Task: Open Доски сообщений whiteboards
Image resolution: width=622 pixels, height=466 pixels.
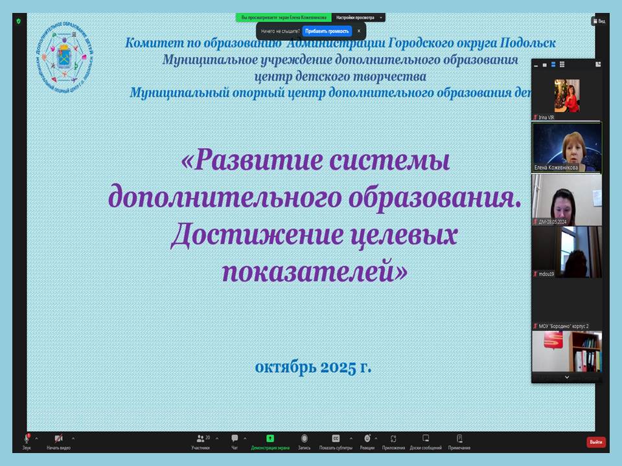Action: (x=426, y=439)
